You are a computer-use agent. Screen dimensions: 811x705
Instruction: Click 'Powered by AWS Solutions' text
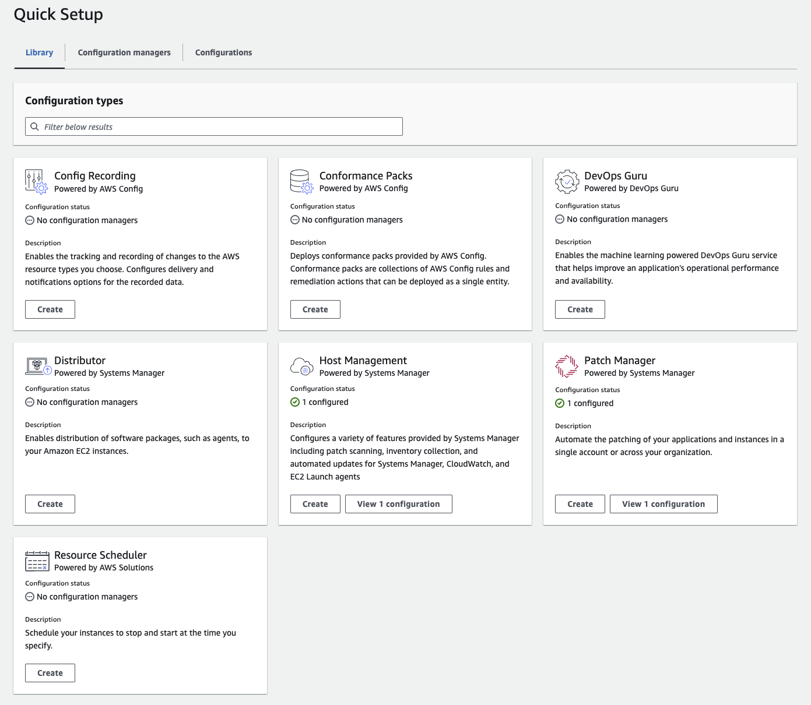[104, 567]
